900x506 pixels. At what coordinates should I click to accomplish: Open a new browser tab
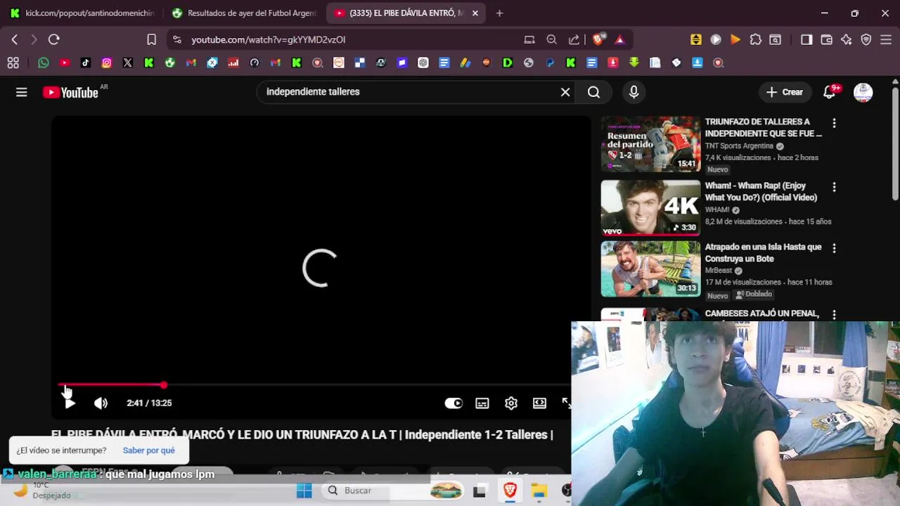(x=499, y=13)
